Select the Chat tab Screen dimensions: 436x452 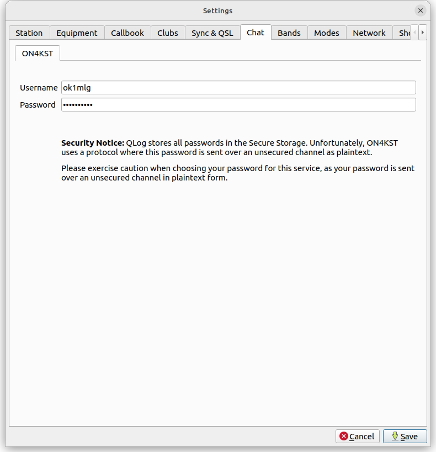[256, 33]
